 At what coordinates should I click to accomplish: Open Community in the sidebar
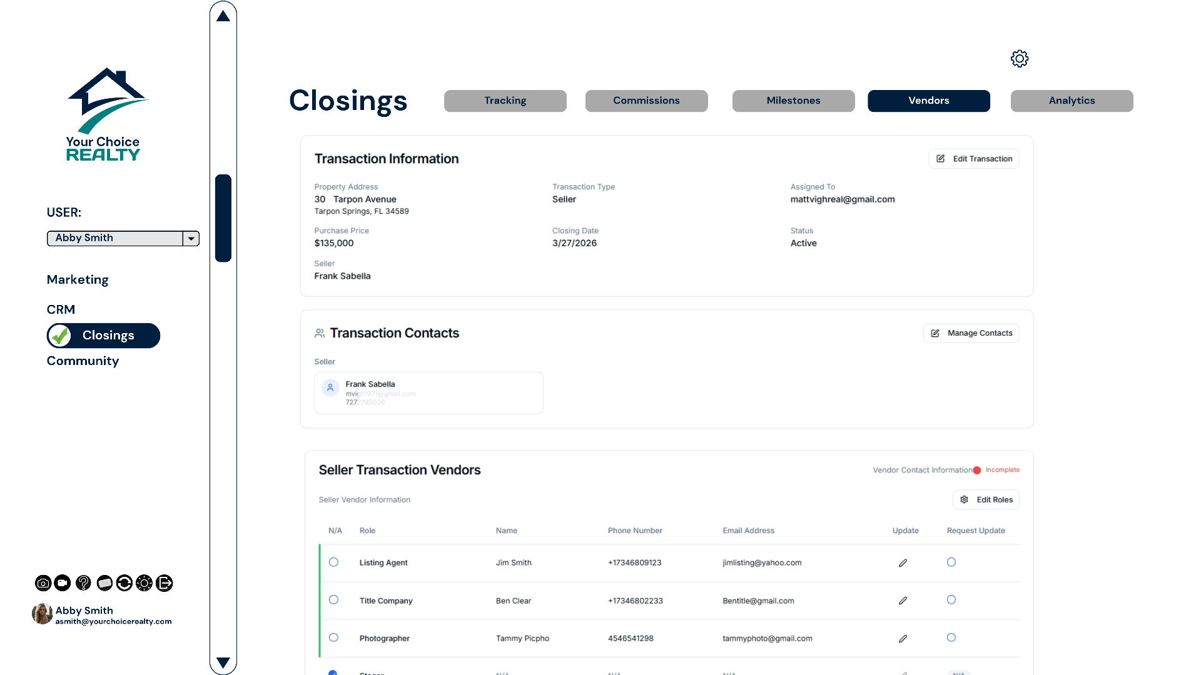[x=83, y=361]
